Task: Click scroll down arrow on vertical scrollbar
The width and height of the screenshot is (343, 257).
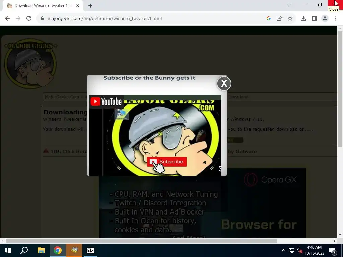Action: click(340, 235)
